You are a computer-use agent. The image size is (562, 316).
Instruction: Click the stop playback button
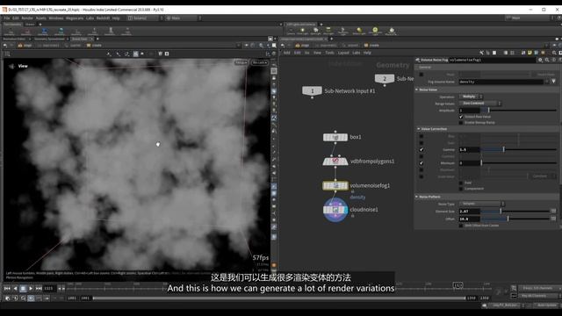23,288
